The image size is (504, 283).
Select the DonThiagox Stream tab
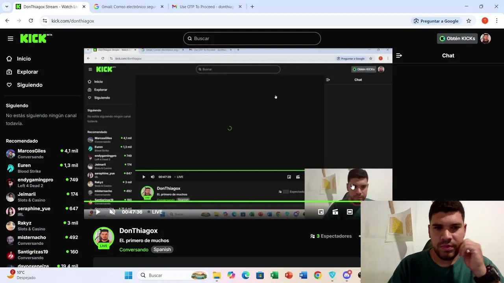pyautogui.click(x=50, y=7)
